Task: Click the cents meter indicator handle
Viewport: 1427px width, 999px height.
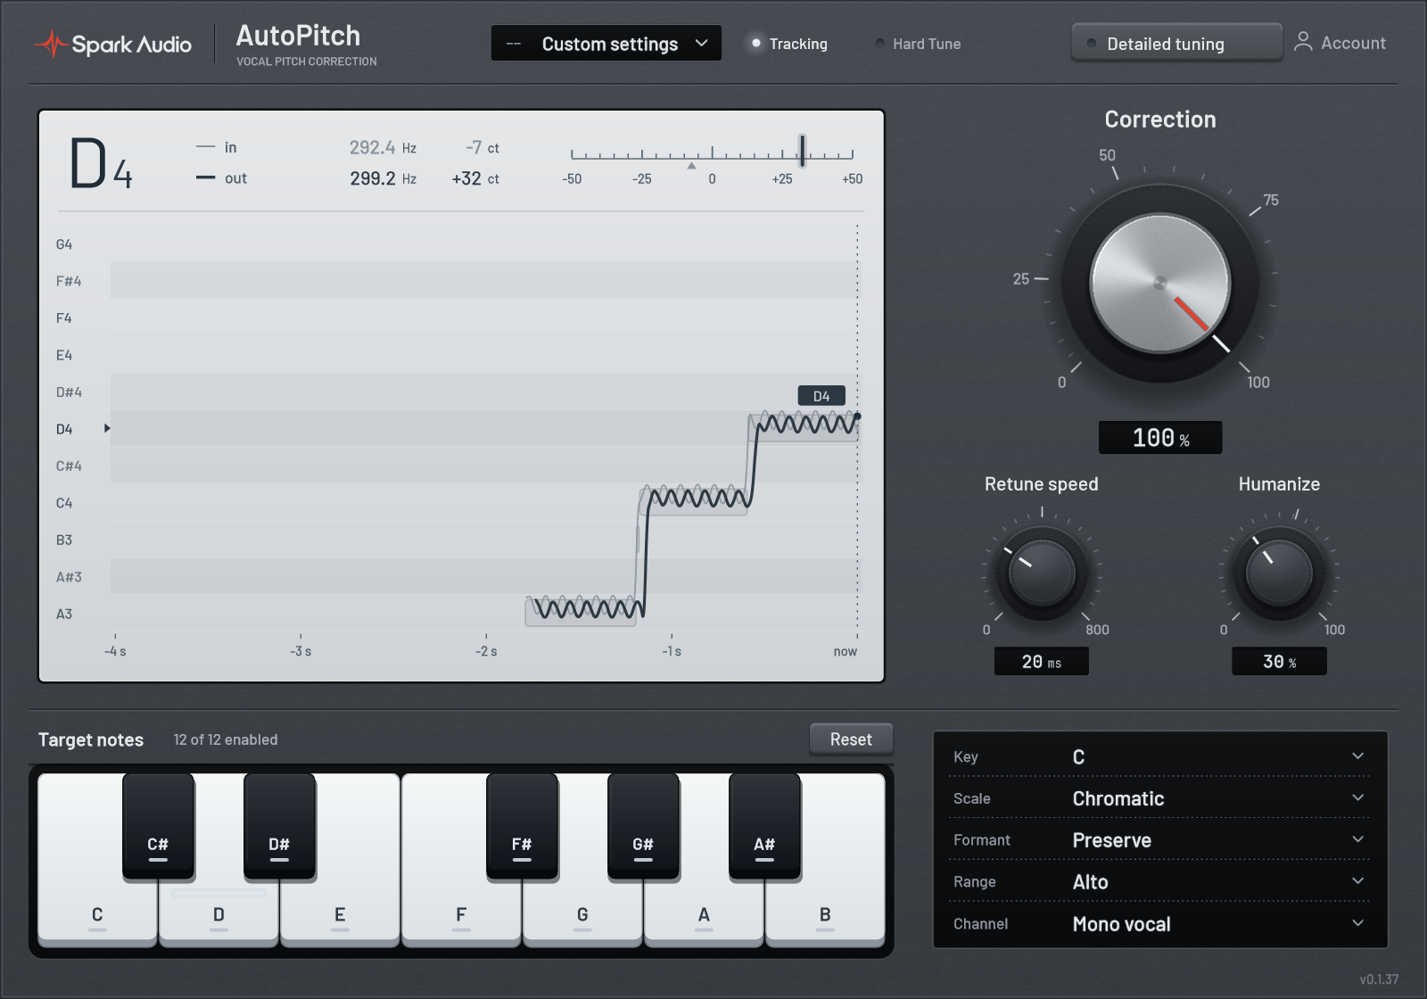Action: pos(803,151)
